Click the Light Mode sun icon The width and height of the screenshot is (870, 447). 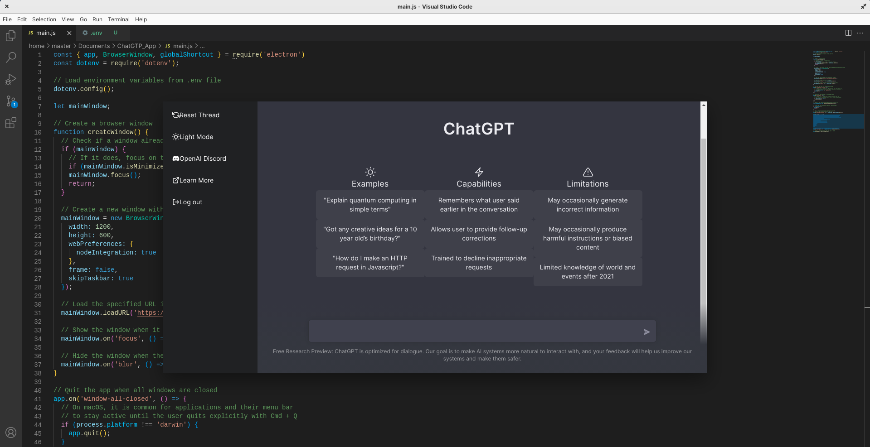(x=175, y=137)
